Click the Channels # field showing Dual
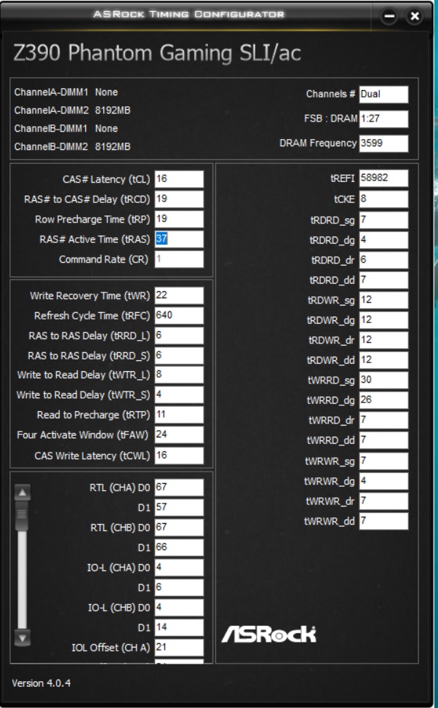Viewport: 438px width, 708px height. (x=384, y=95)
